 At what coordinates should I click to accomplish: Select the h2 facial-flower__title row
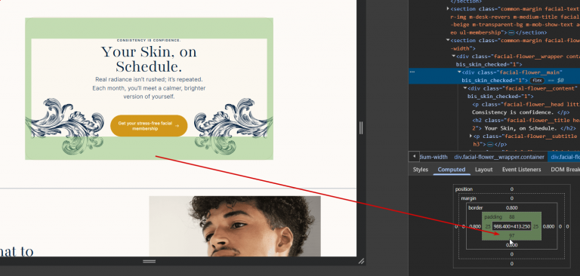(526, 121)
